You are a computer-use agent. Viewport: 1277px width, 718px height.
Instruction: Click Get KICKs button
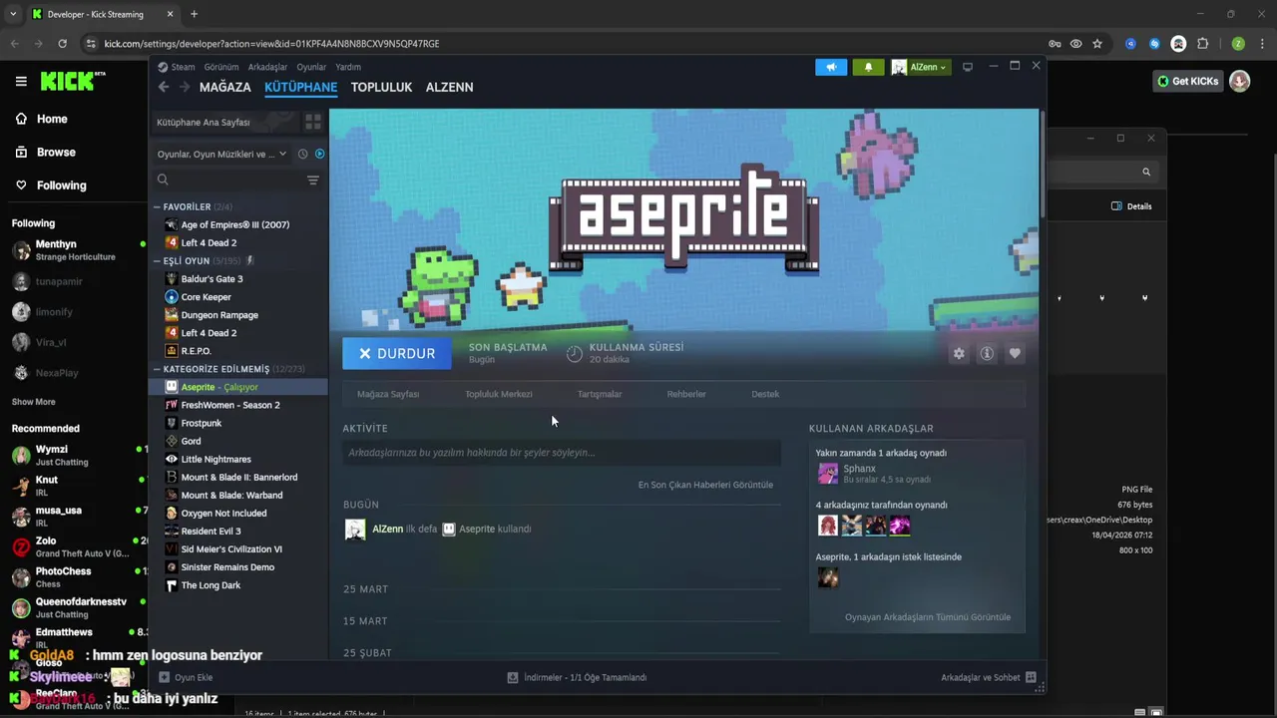click(x=1187, y=81)
